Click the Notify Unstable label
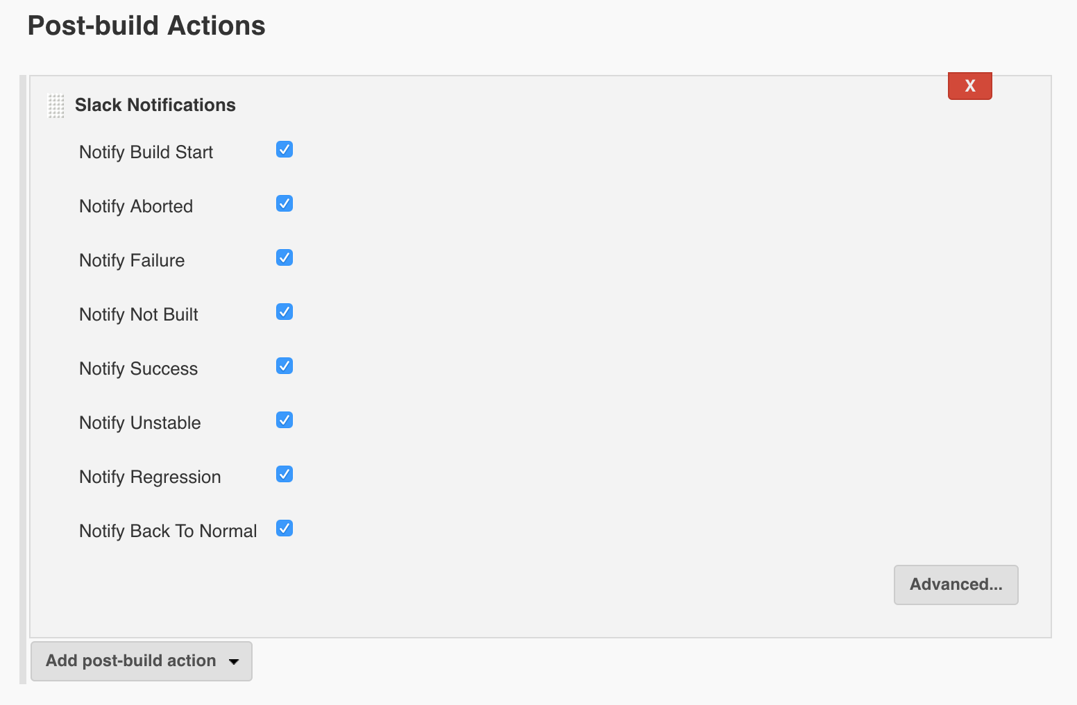 [x=140, y=423]
